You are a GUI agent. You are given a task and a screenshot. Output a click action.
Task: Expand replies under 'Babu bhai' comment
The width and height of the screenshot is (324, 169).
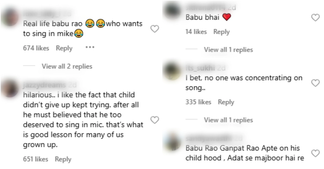tap(228, 50)
